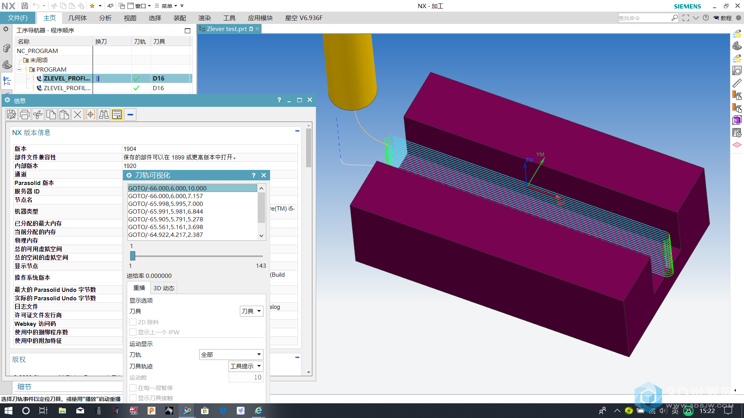Image resolution: width=744 pixels, height=418 pixels.
Task: Click help button on 信息 window title
Action: pyautogui.click(x=279, y=100)
